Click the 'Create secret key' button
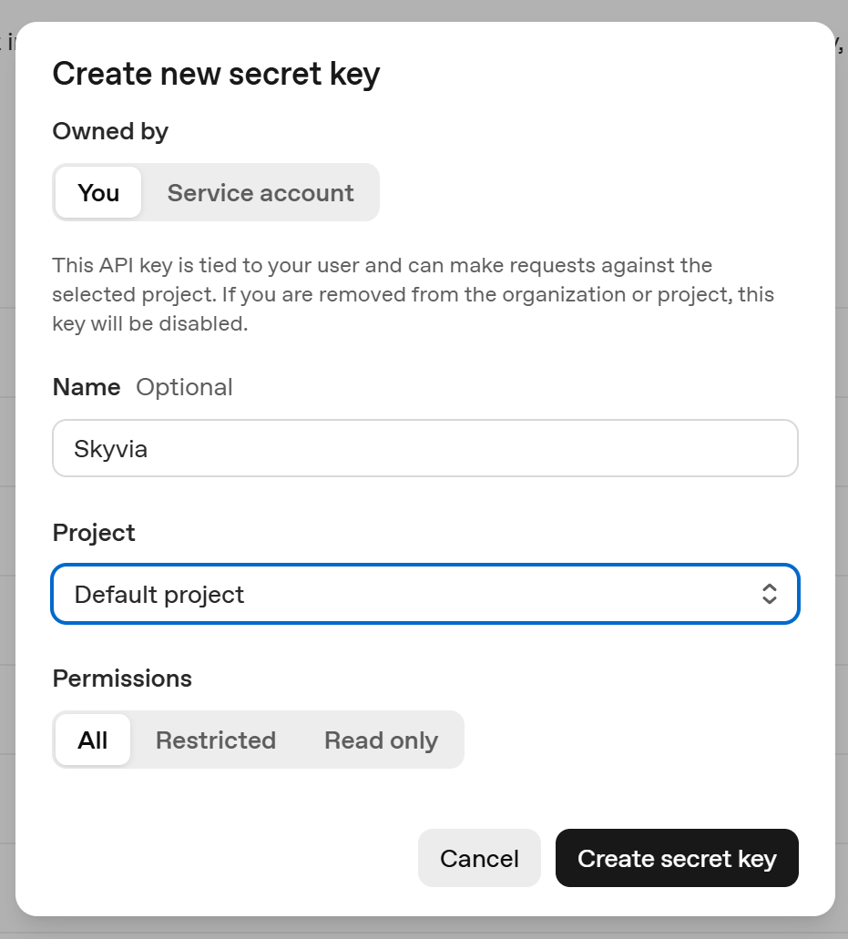 (x=677, y=857)
